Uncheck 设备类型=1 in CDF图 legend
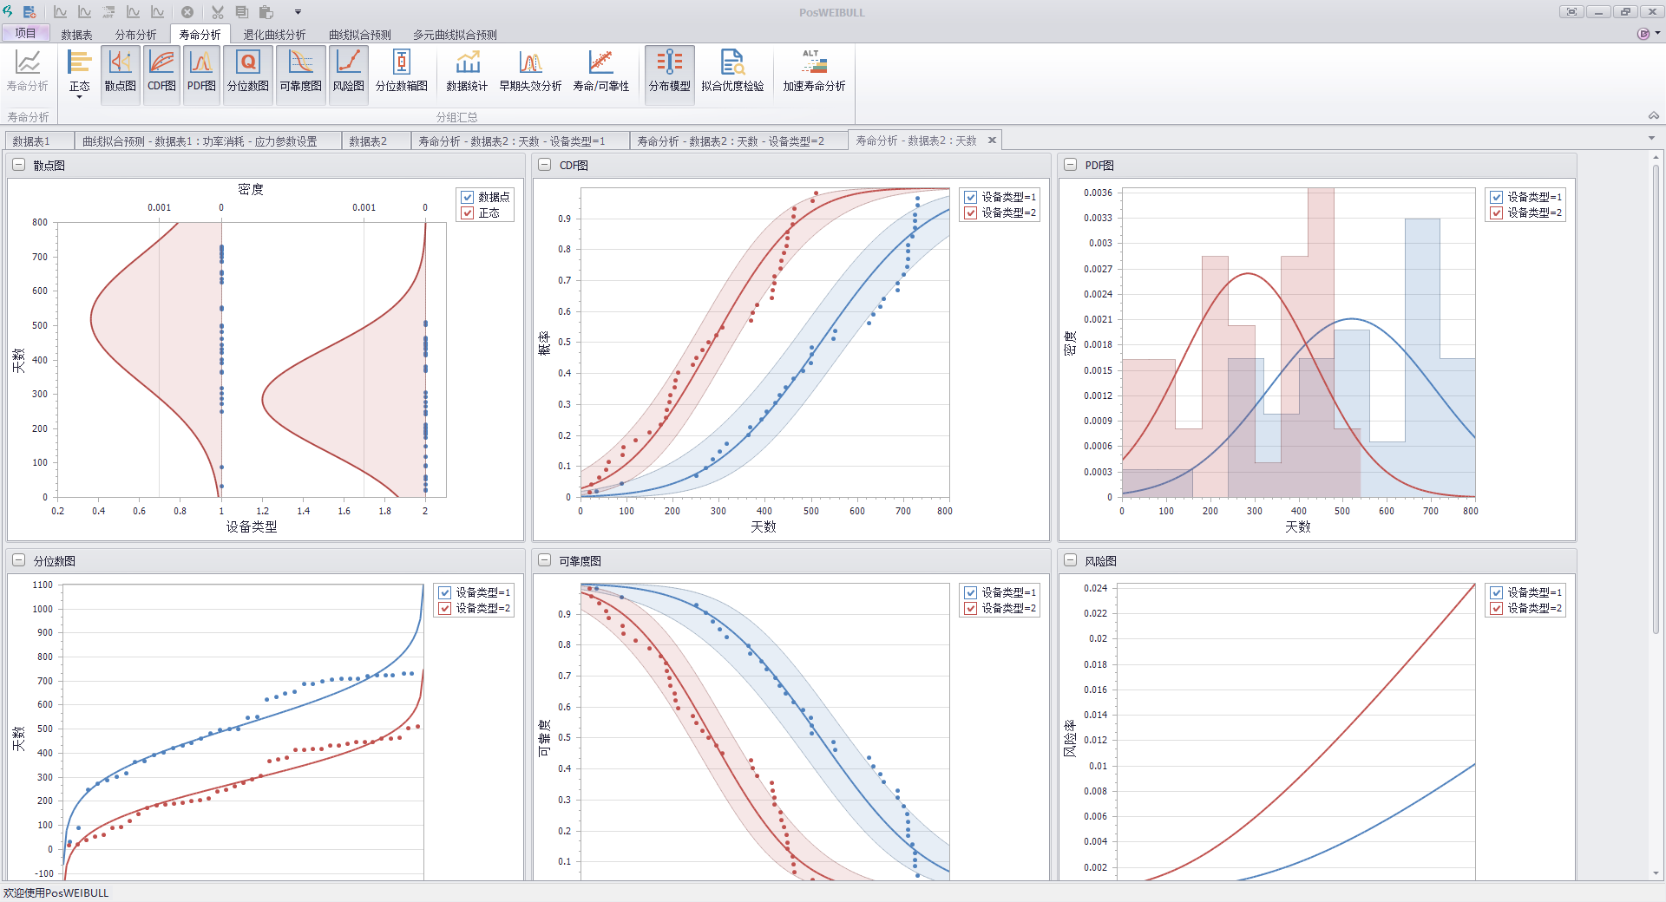 coord(971,197)
